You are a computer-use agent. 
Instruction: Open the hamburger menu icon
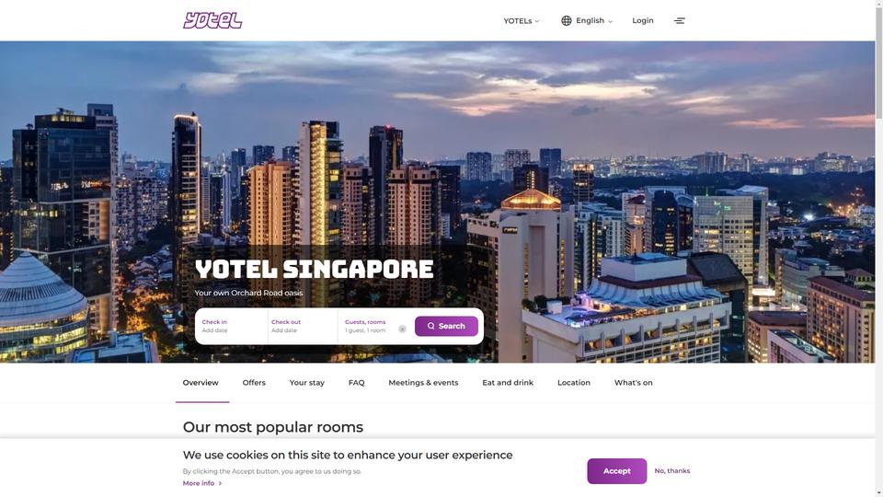pos(679,20)
